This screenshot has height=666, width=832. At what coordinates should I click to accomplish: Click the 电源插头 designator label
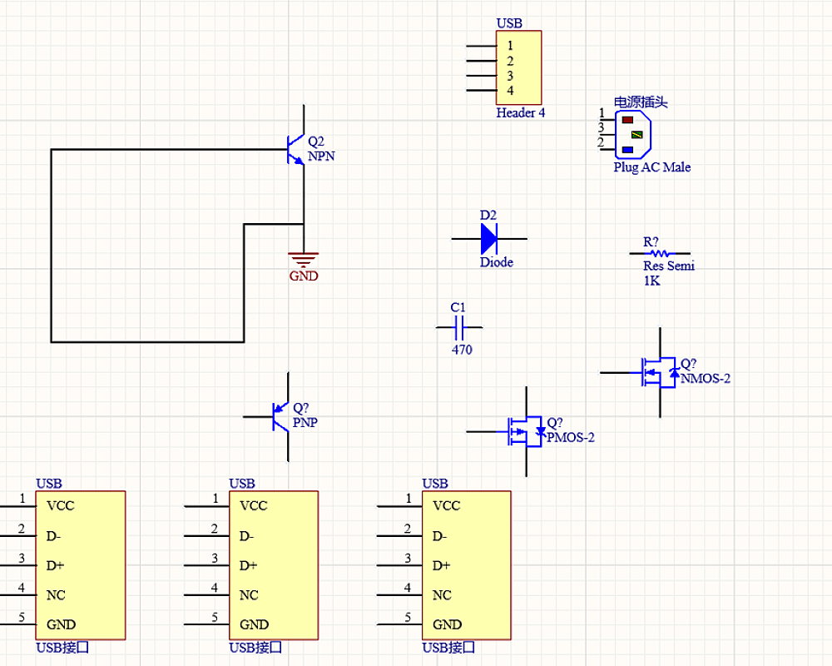click(x=641, y=102)
